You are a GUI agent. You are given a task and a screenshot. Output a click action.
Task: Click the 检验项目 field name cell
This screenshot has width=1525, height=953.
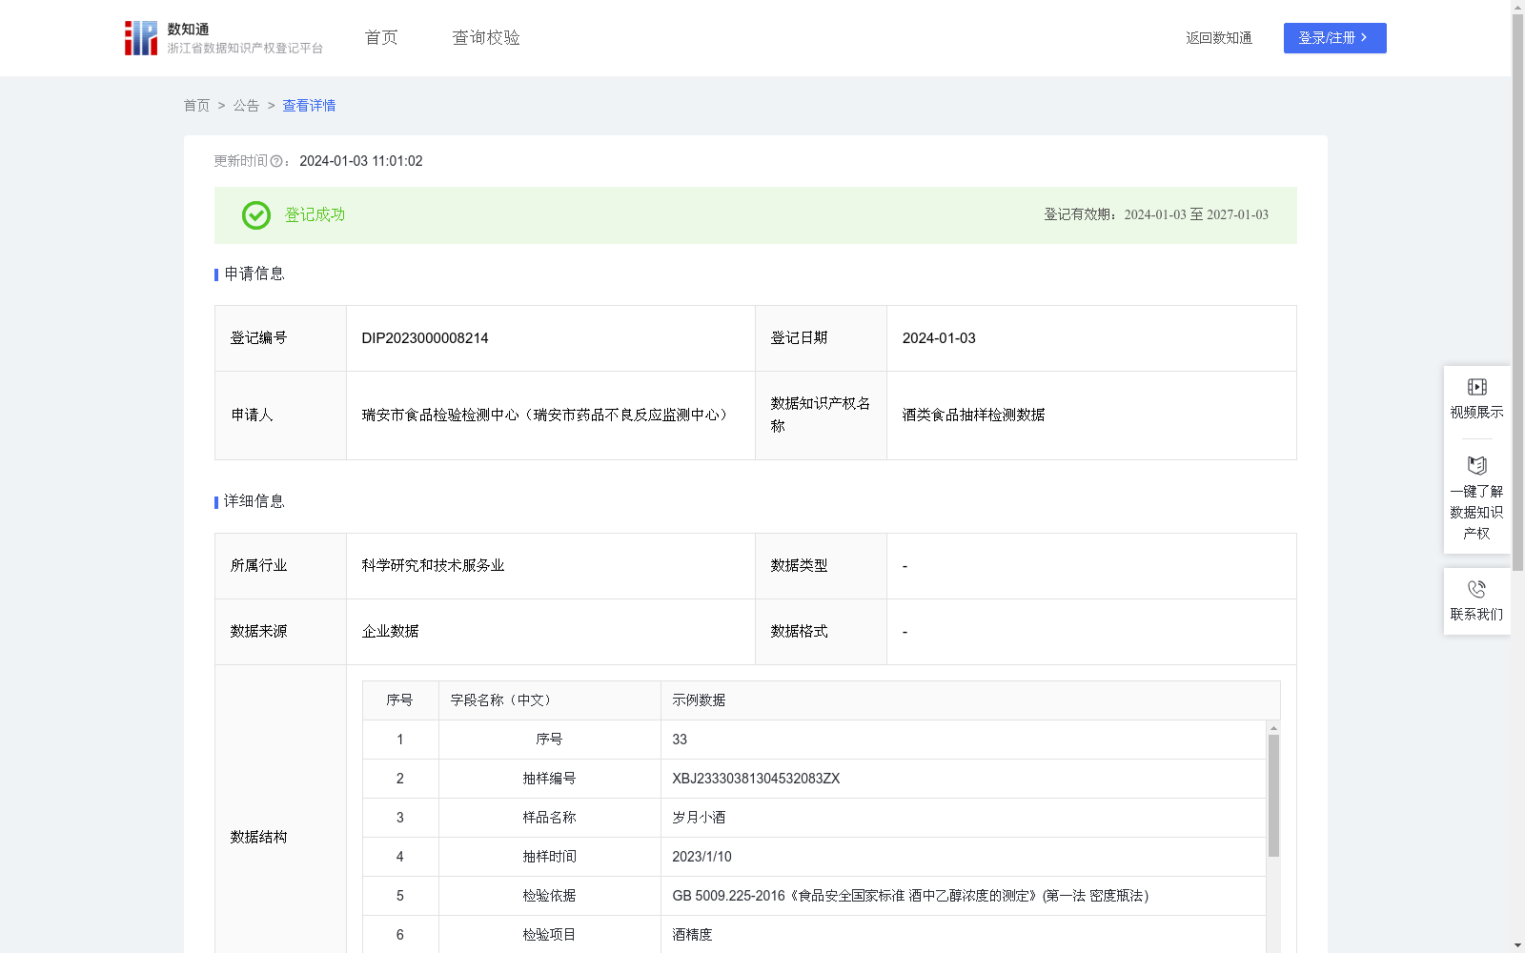pyautogui.click(x=549, y=935)
